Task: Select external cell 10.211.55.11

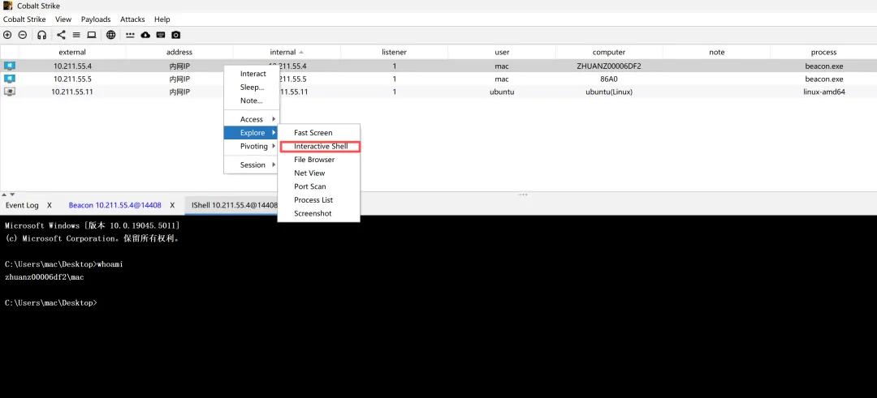Action: point(72,92)
